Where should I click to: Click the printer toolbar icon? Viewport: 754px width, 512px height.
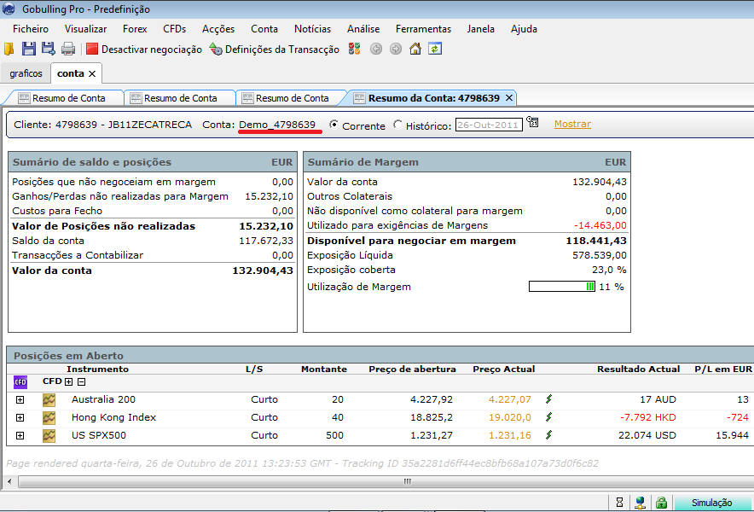(x=68, y=49)
